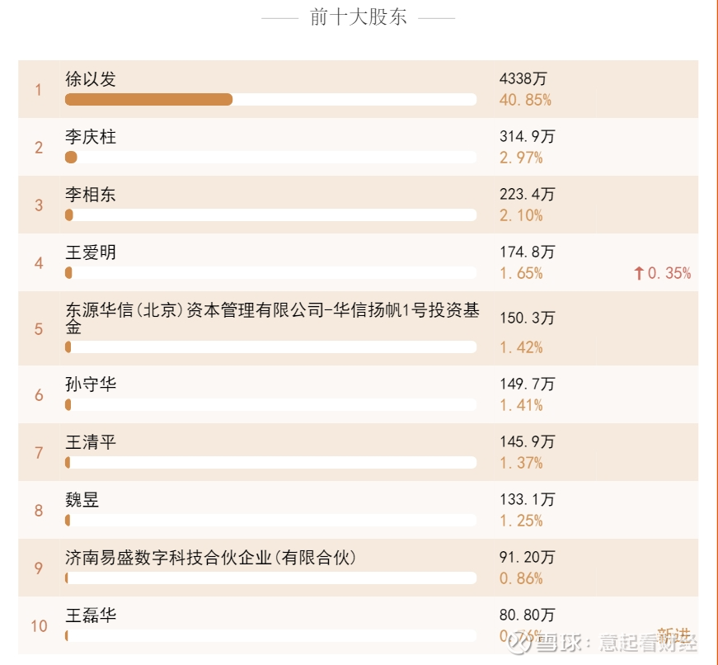The image size is (718, 665).
Task: Click 徐以发's 40.85% progress bar
Action: [270, 100]
